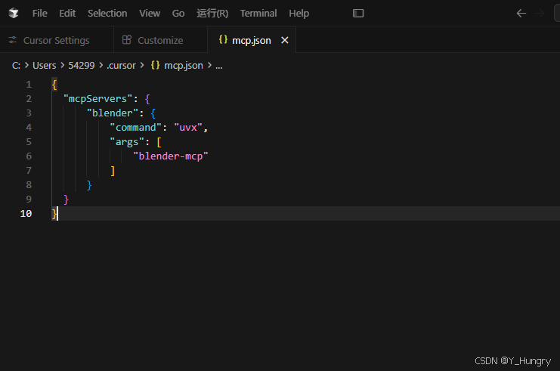Close the mcp.json tab
The width and height of the screenshot is (560, 371).
click(x=285, y=40)
